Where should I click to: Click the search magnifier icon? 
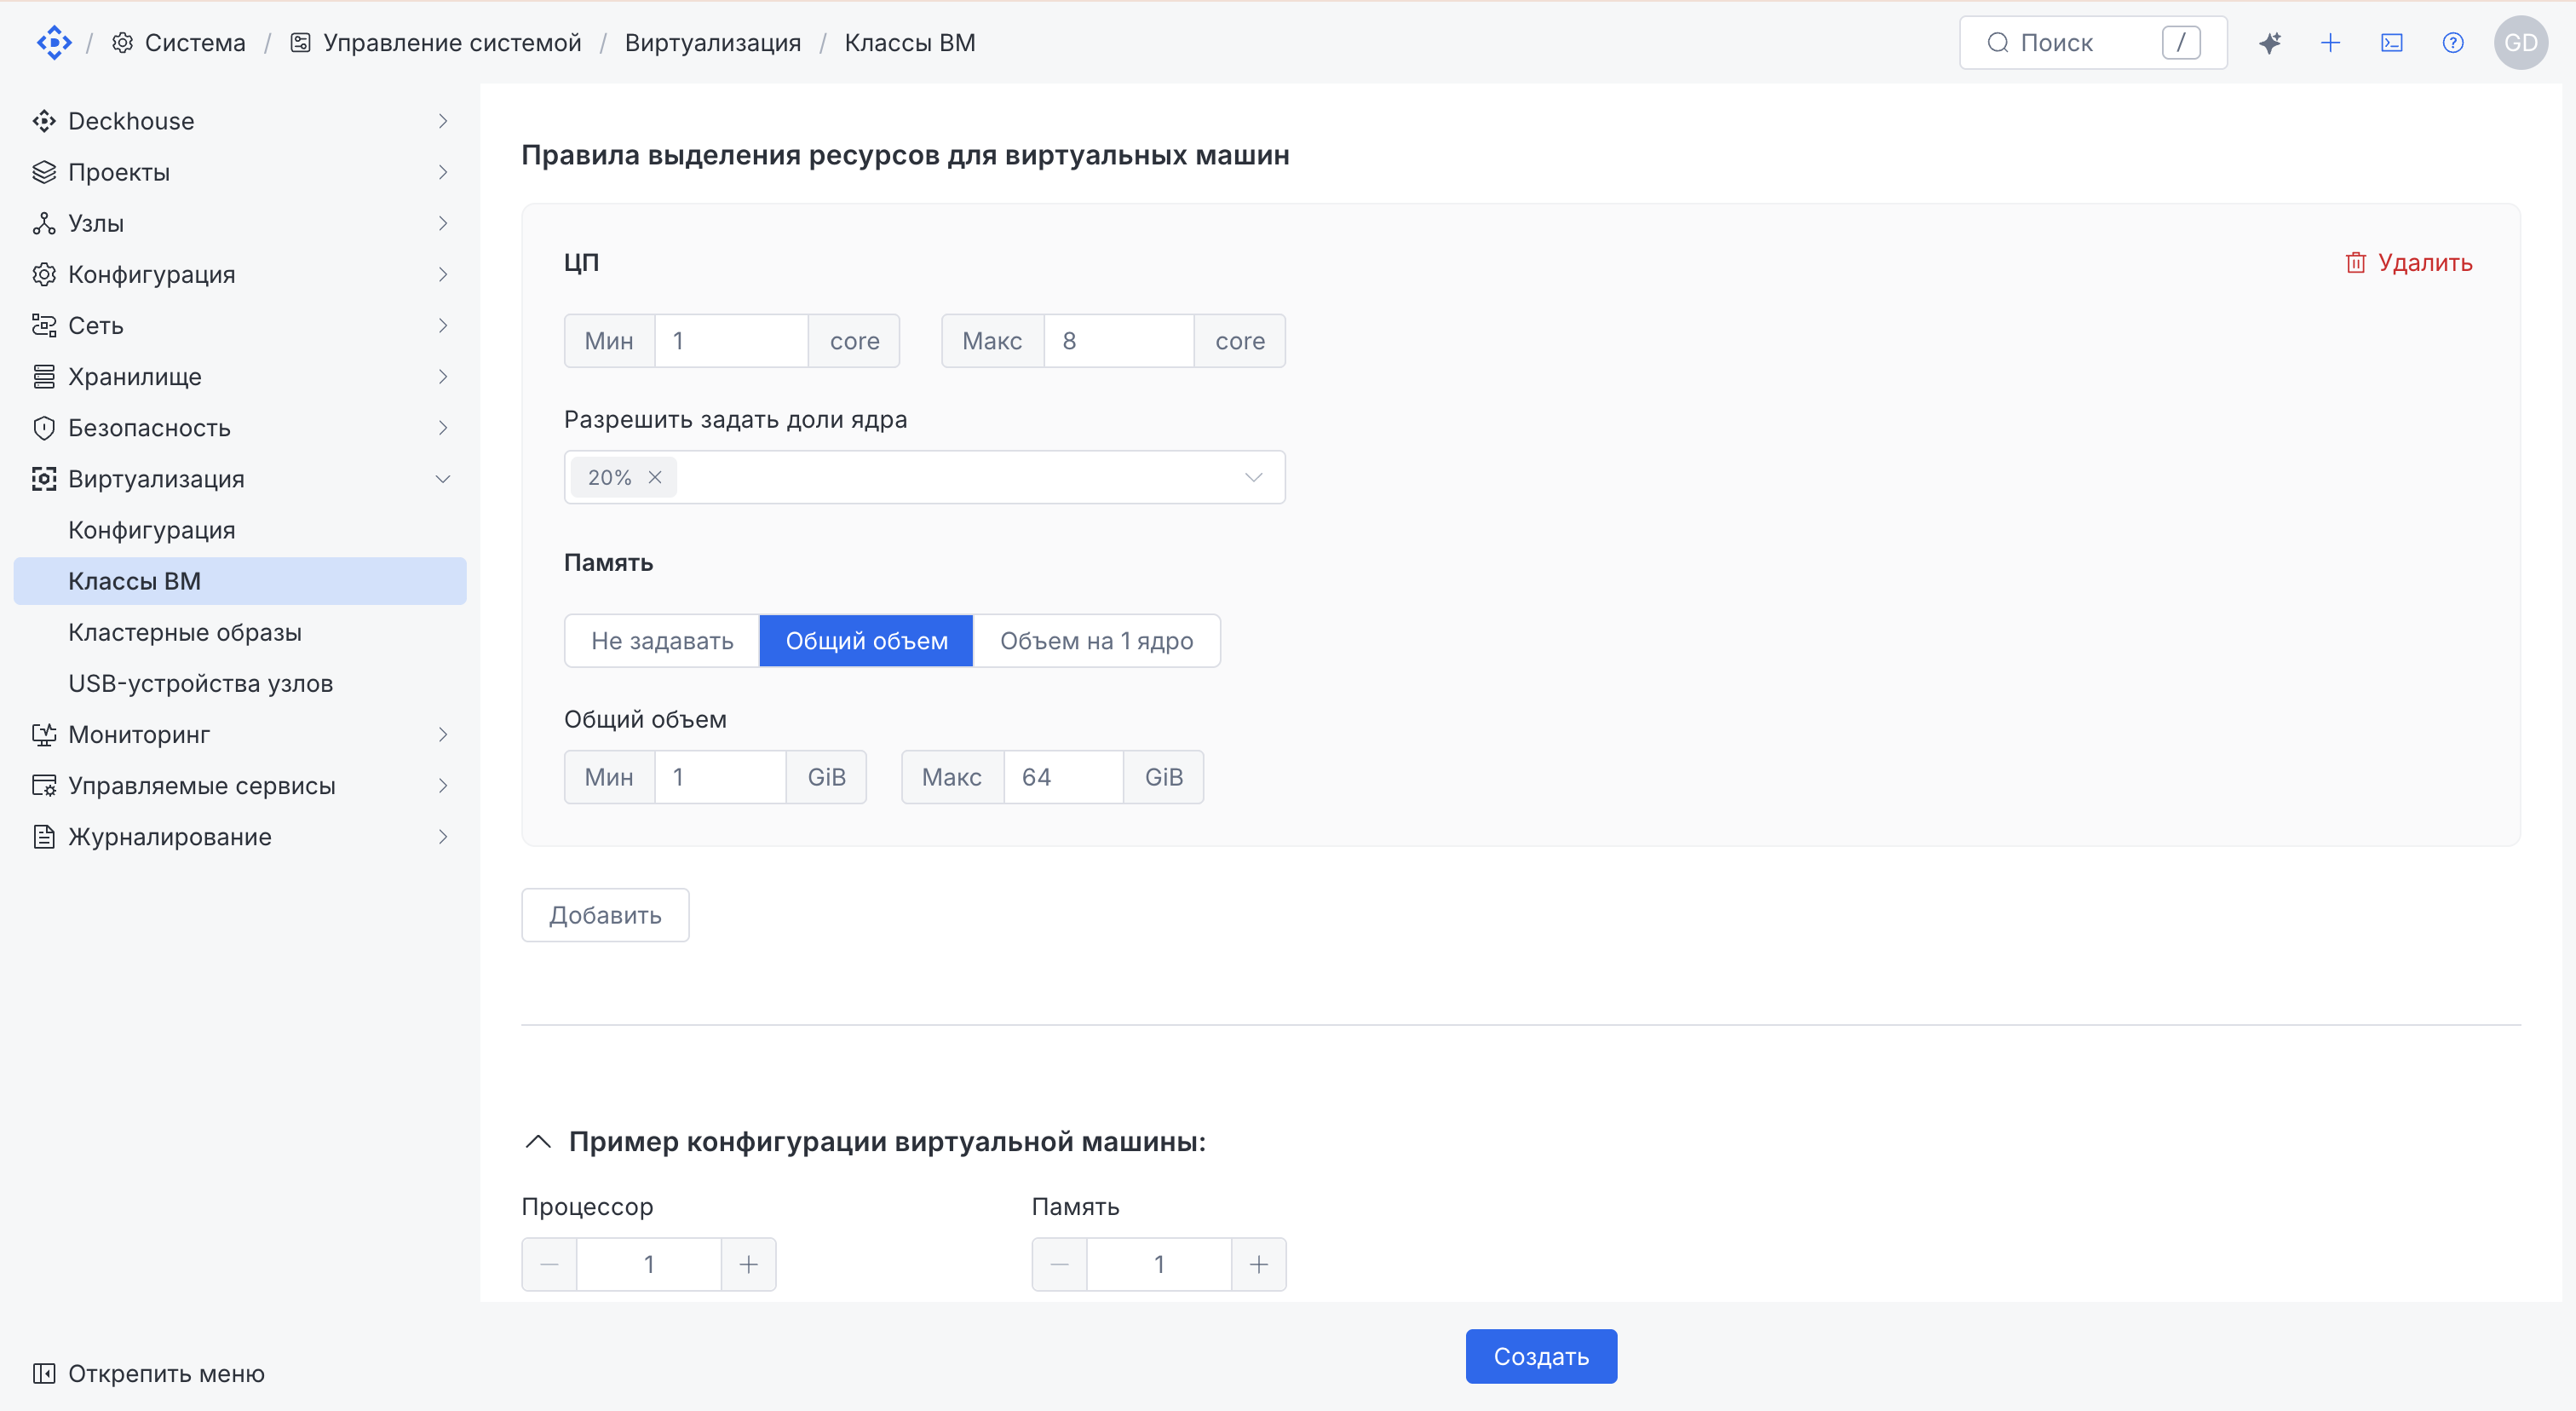pyautogui.click(x=1998, y=43)
